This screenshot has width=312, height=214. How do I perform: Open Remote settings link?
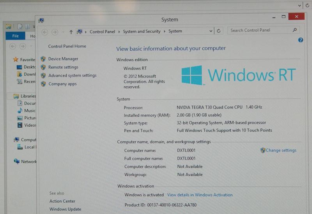(63, 67)
